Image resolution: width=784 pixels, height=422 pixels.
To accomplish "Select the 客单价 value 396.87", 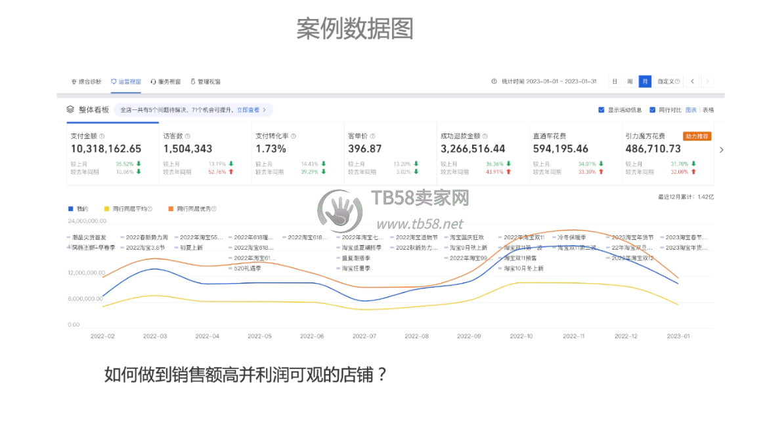I will (365, 149).
